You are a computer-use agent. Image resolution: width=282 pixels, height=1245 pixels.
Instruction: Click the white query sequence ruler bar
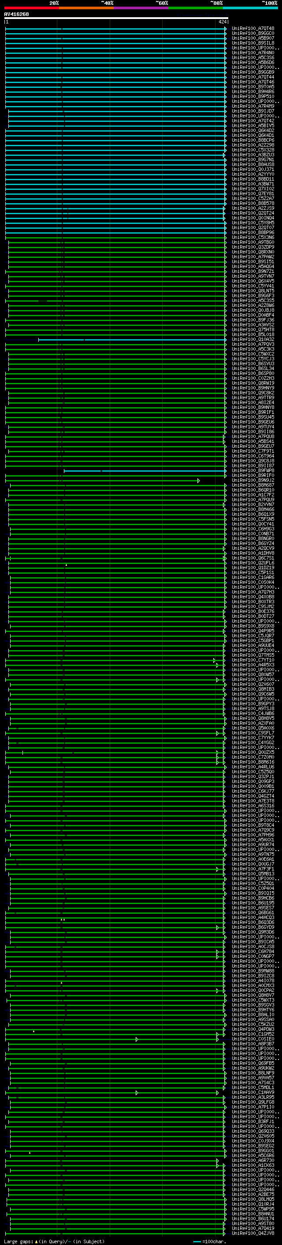click(x=116, y=18)
